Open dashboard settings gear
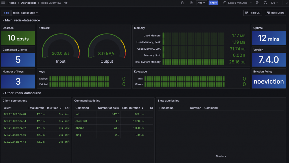The image size is (289, 163). coord(191,3)
